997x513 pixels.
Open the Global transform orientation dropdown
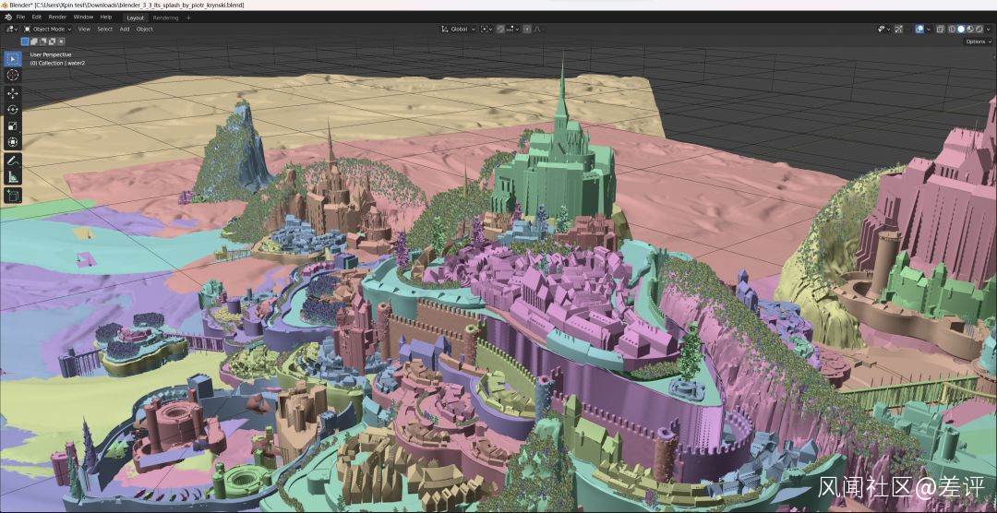[458, 29]
